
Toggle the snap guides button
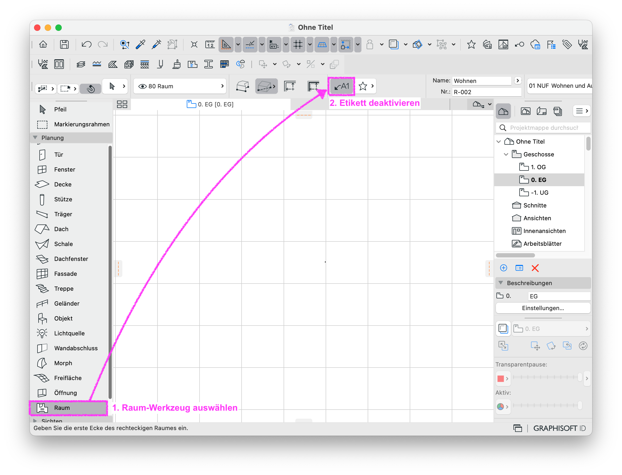[x=250, y=45]
